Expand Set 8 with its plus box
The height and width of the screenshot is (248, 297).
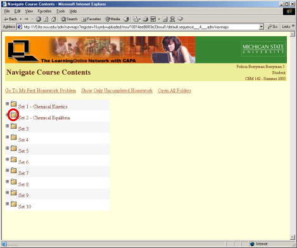pyautogui.click(x=8, y=181)
